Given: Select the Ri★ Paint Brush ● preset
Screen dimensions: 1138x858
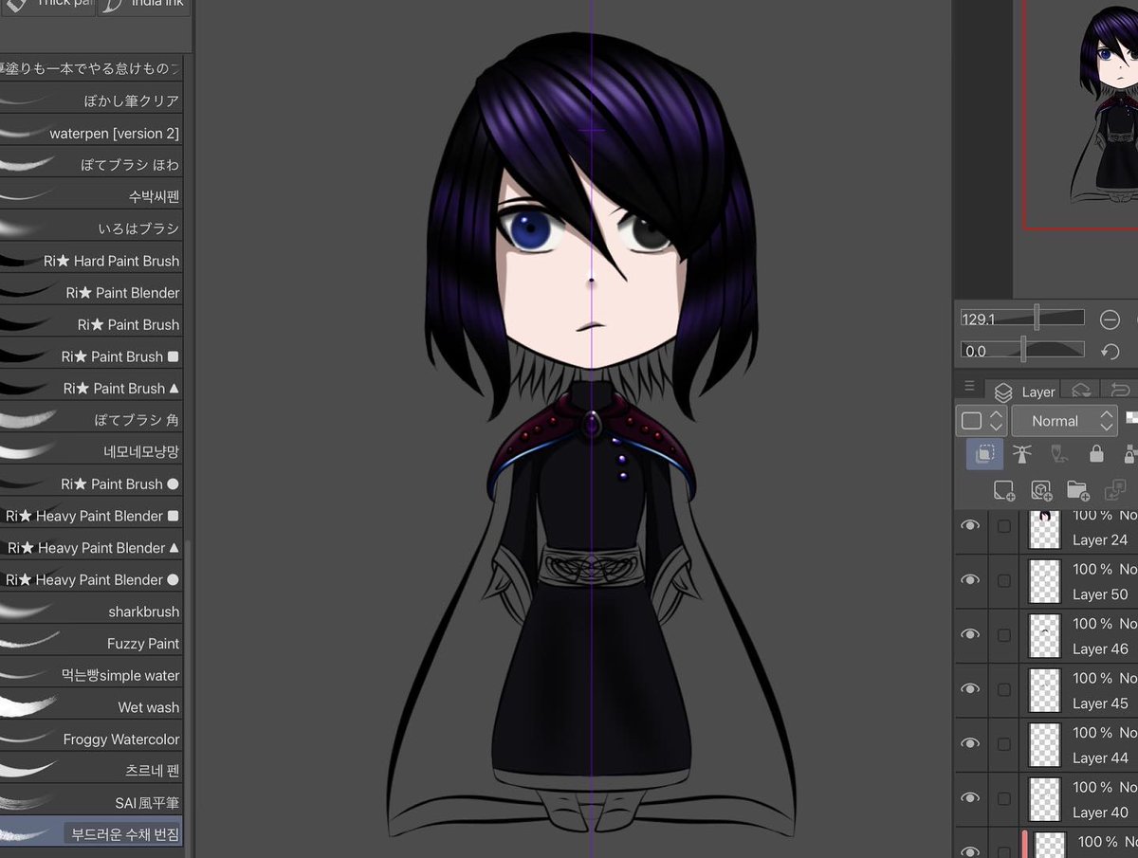Looking at the screenshot, I should point(91,484).
